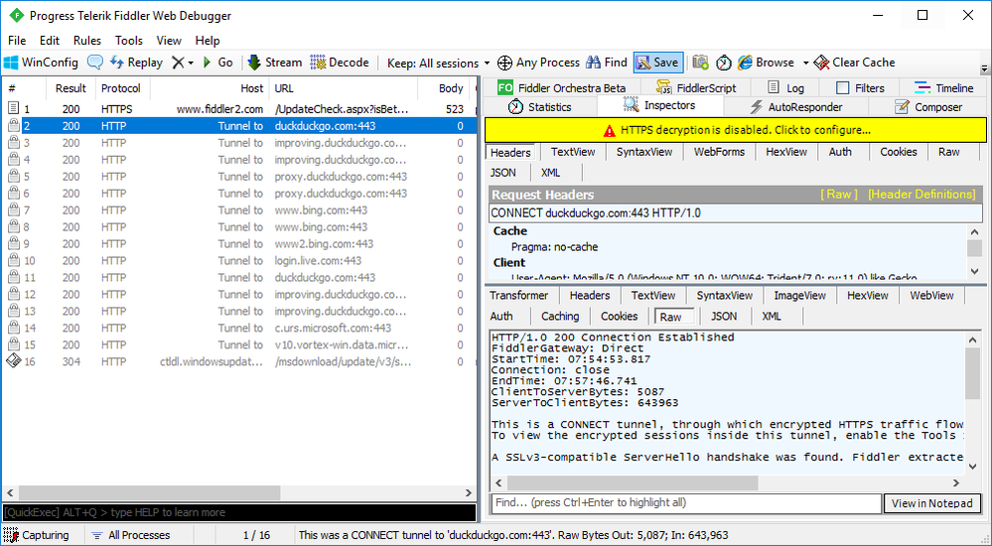This screenshot has height=546, width=992.
Task: Open the AutoResponder tab
Action: pyautogui.click(x=795, y=107)
